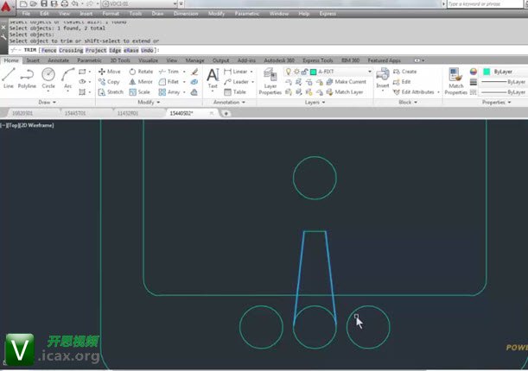Pick the Circle tool in Draw panel
The height and width of the screenshot is (371, 528).
pyautogui.click(x=48, y=78)
